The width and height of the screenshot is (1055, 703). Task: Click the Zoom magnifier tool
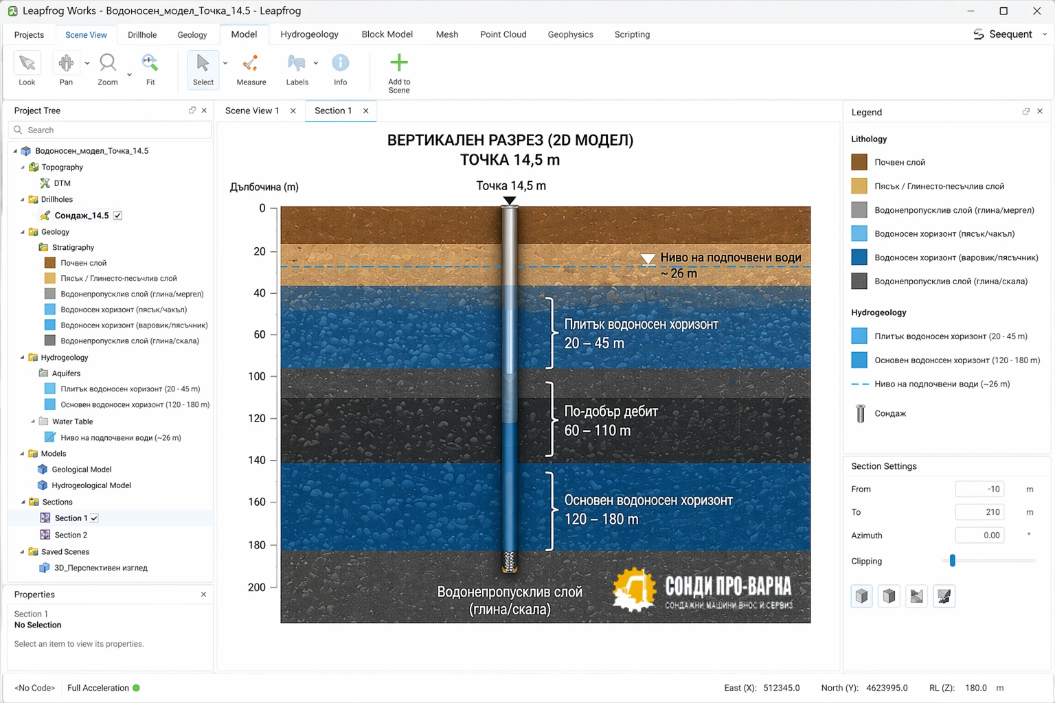pos(107,69)
